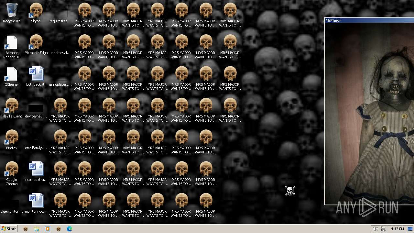This screenshot has height=233, width=414.
Task: Open Microsoft Edge from the taskbar
Action: click(70, 229)
